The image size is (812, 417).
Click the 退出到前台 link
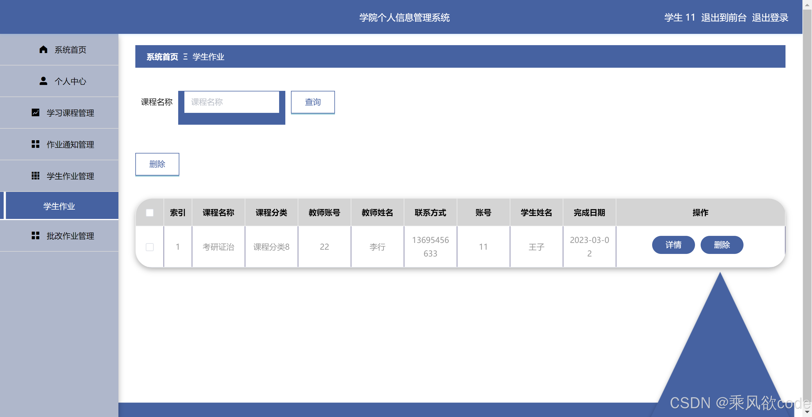tap(723, 17)
